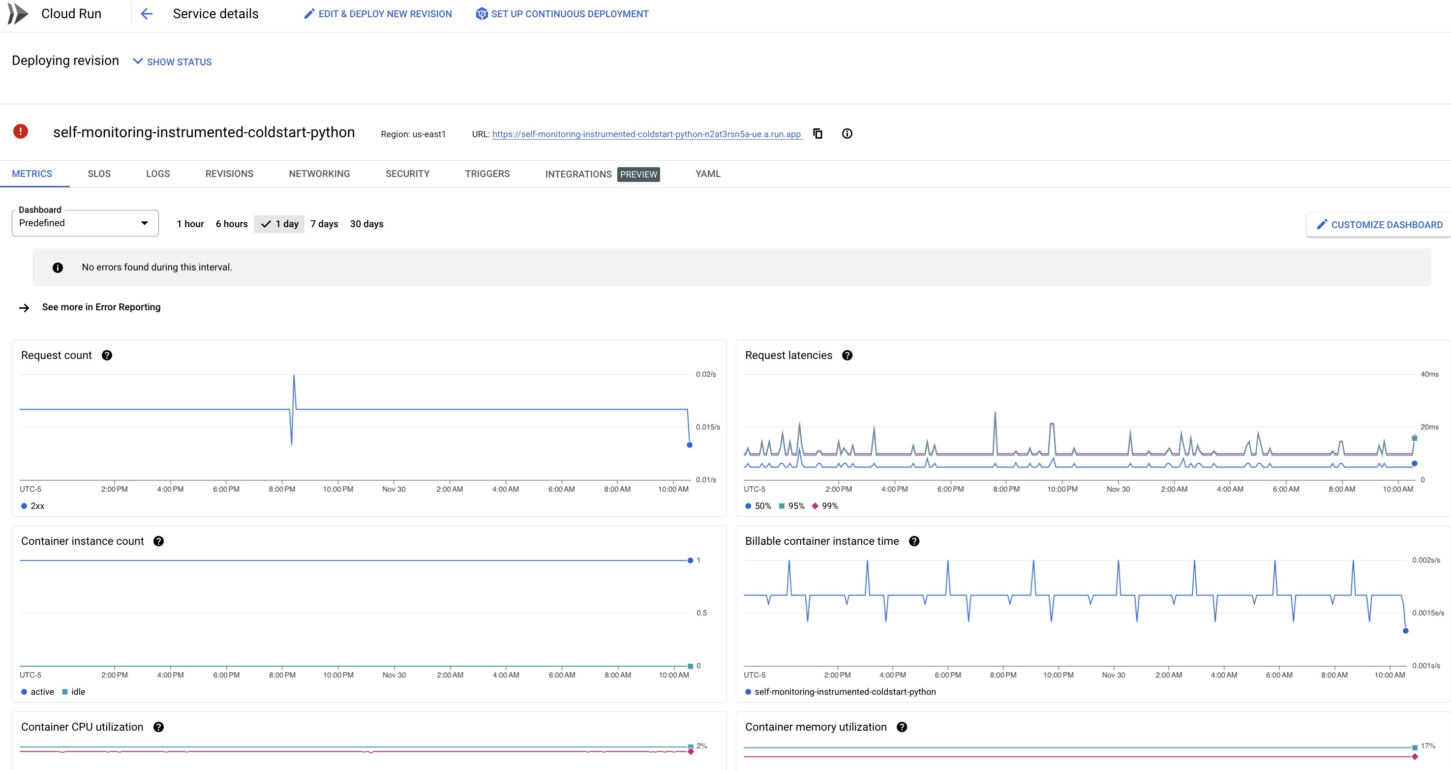Open the Security tab
The image size is (1451, 770).
click(407, 174)
